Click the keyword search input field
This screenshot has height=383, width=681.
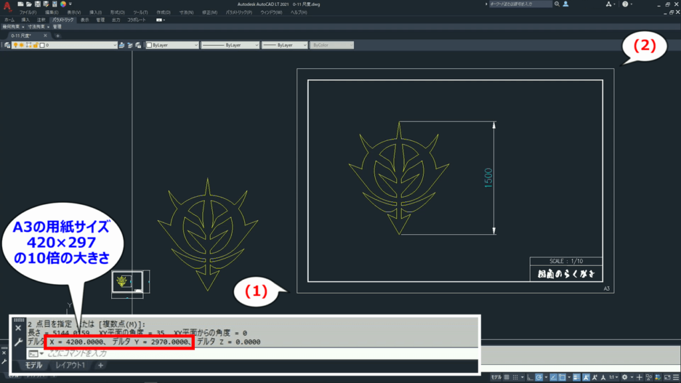520,4
